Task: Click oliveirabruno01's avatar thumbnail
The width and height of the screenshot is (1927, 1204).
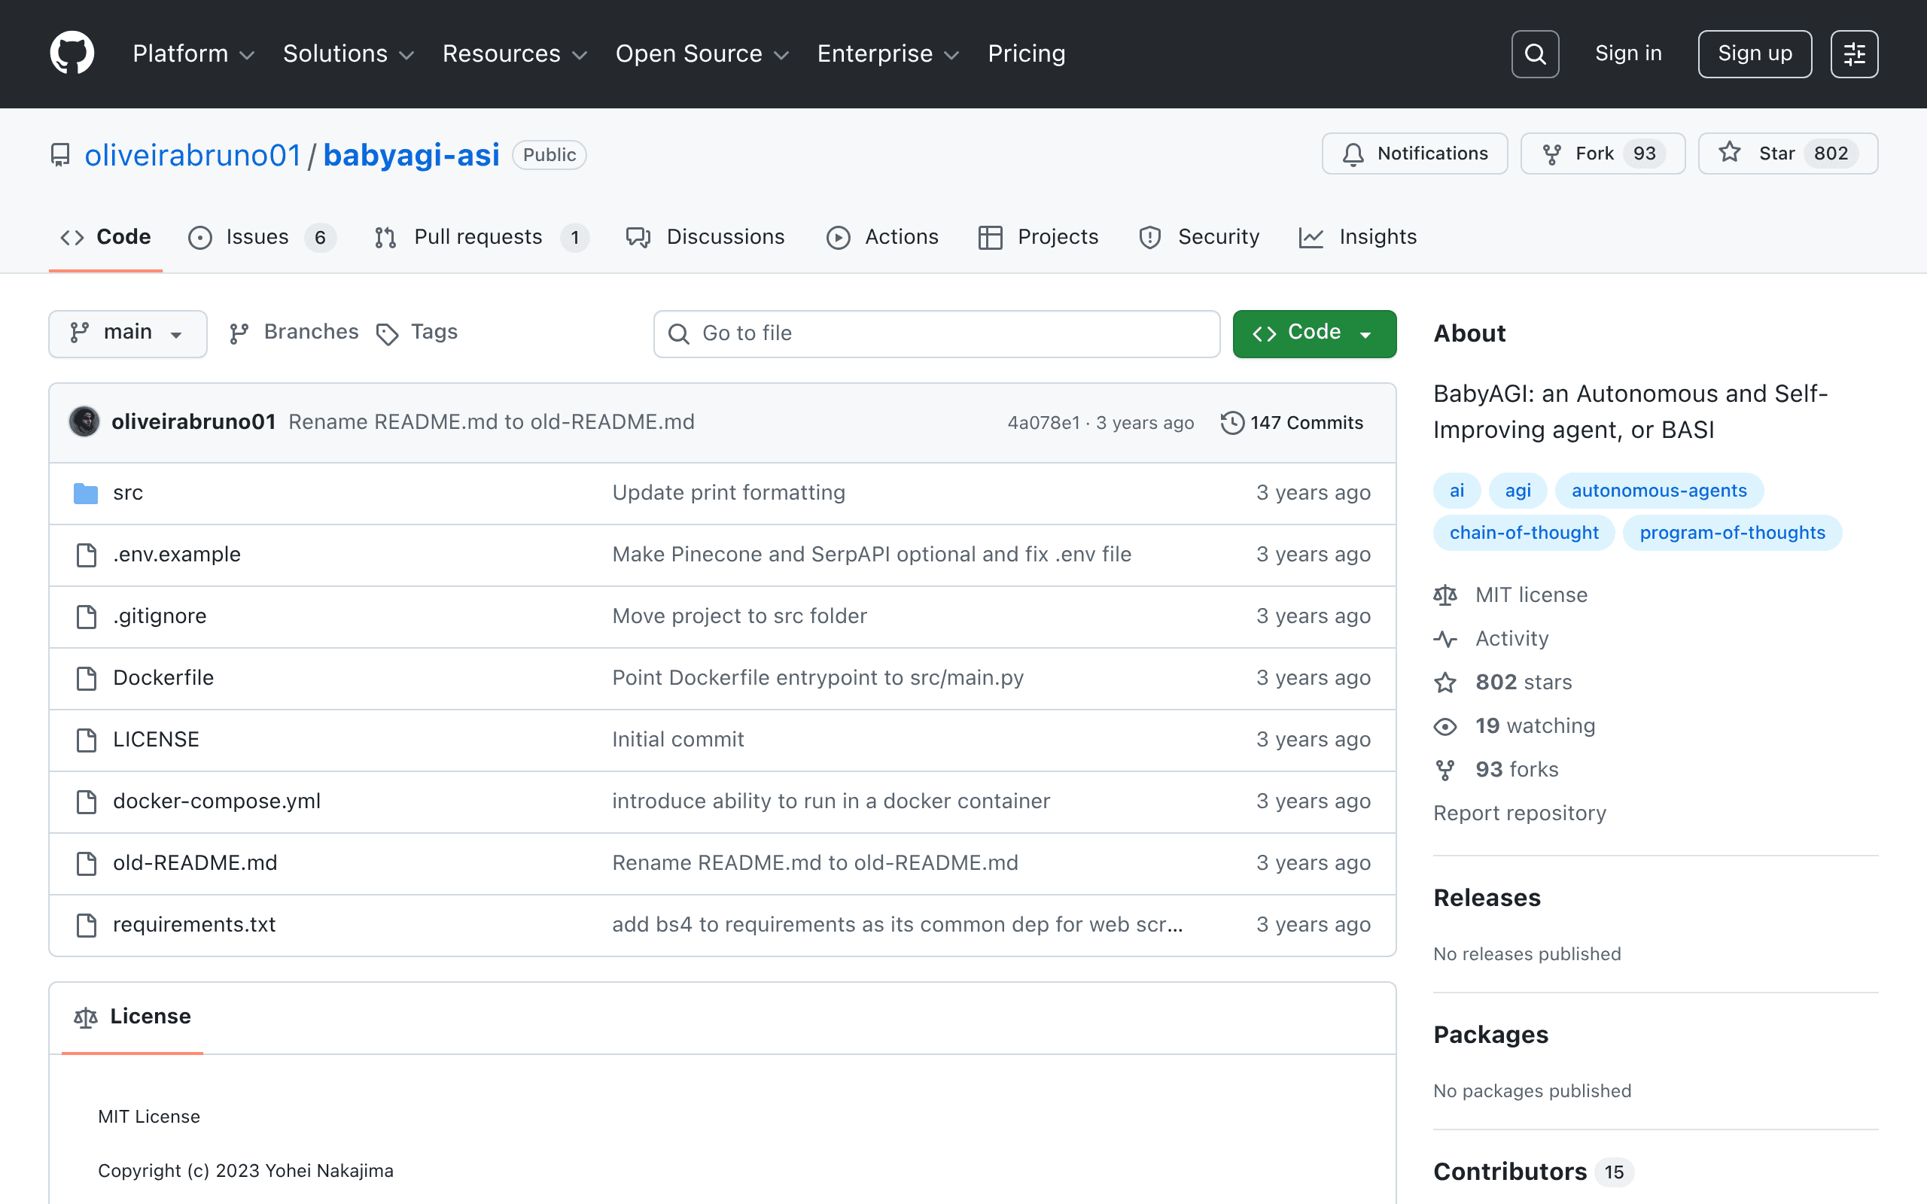Action: (84, 421)
